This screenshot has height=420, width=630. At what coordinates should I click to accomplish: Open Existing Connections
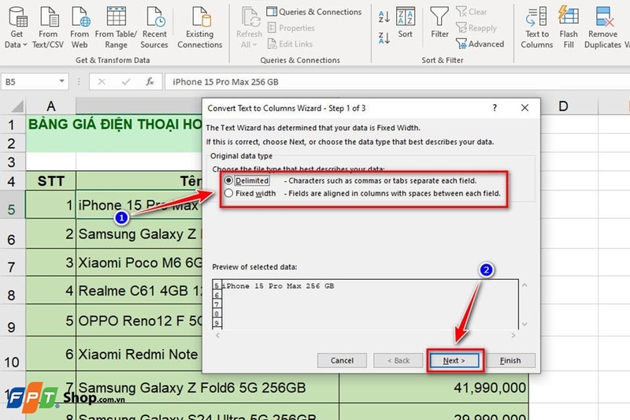point(200,28)
